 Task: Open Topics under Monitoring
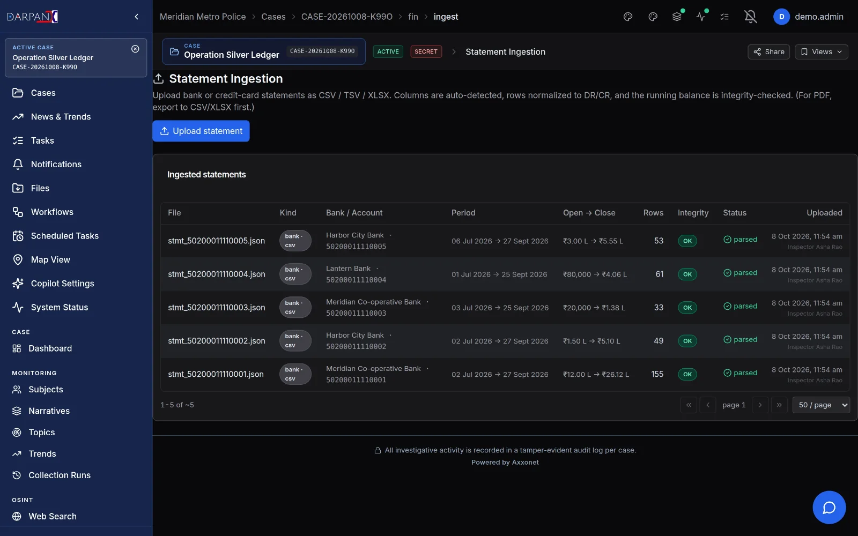[76, 433]
